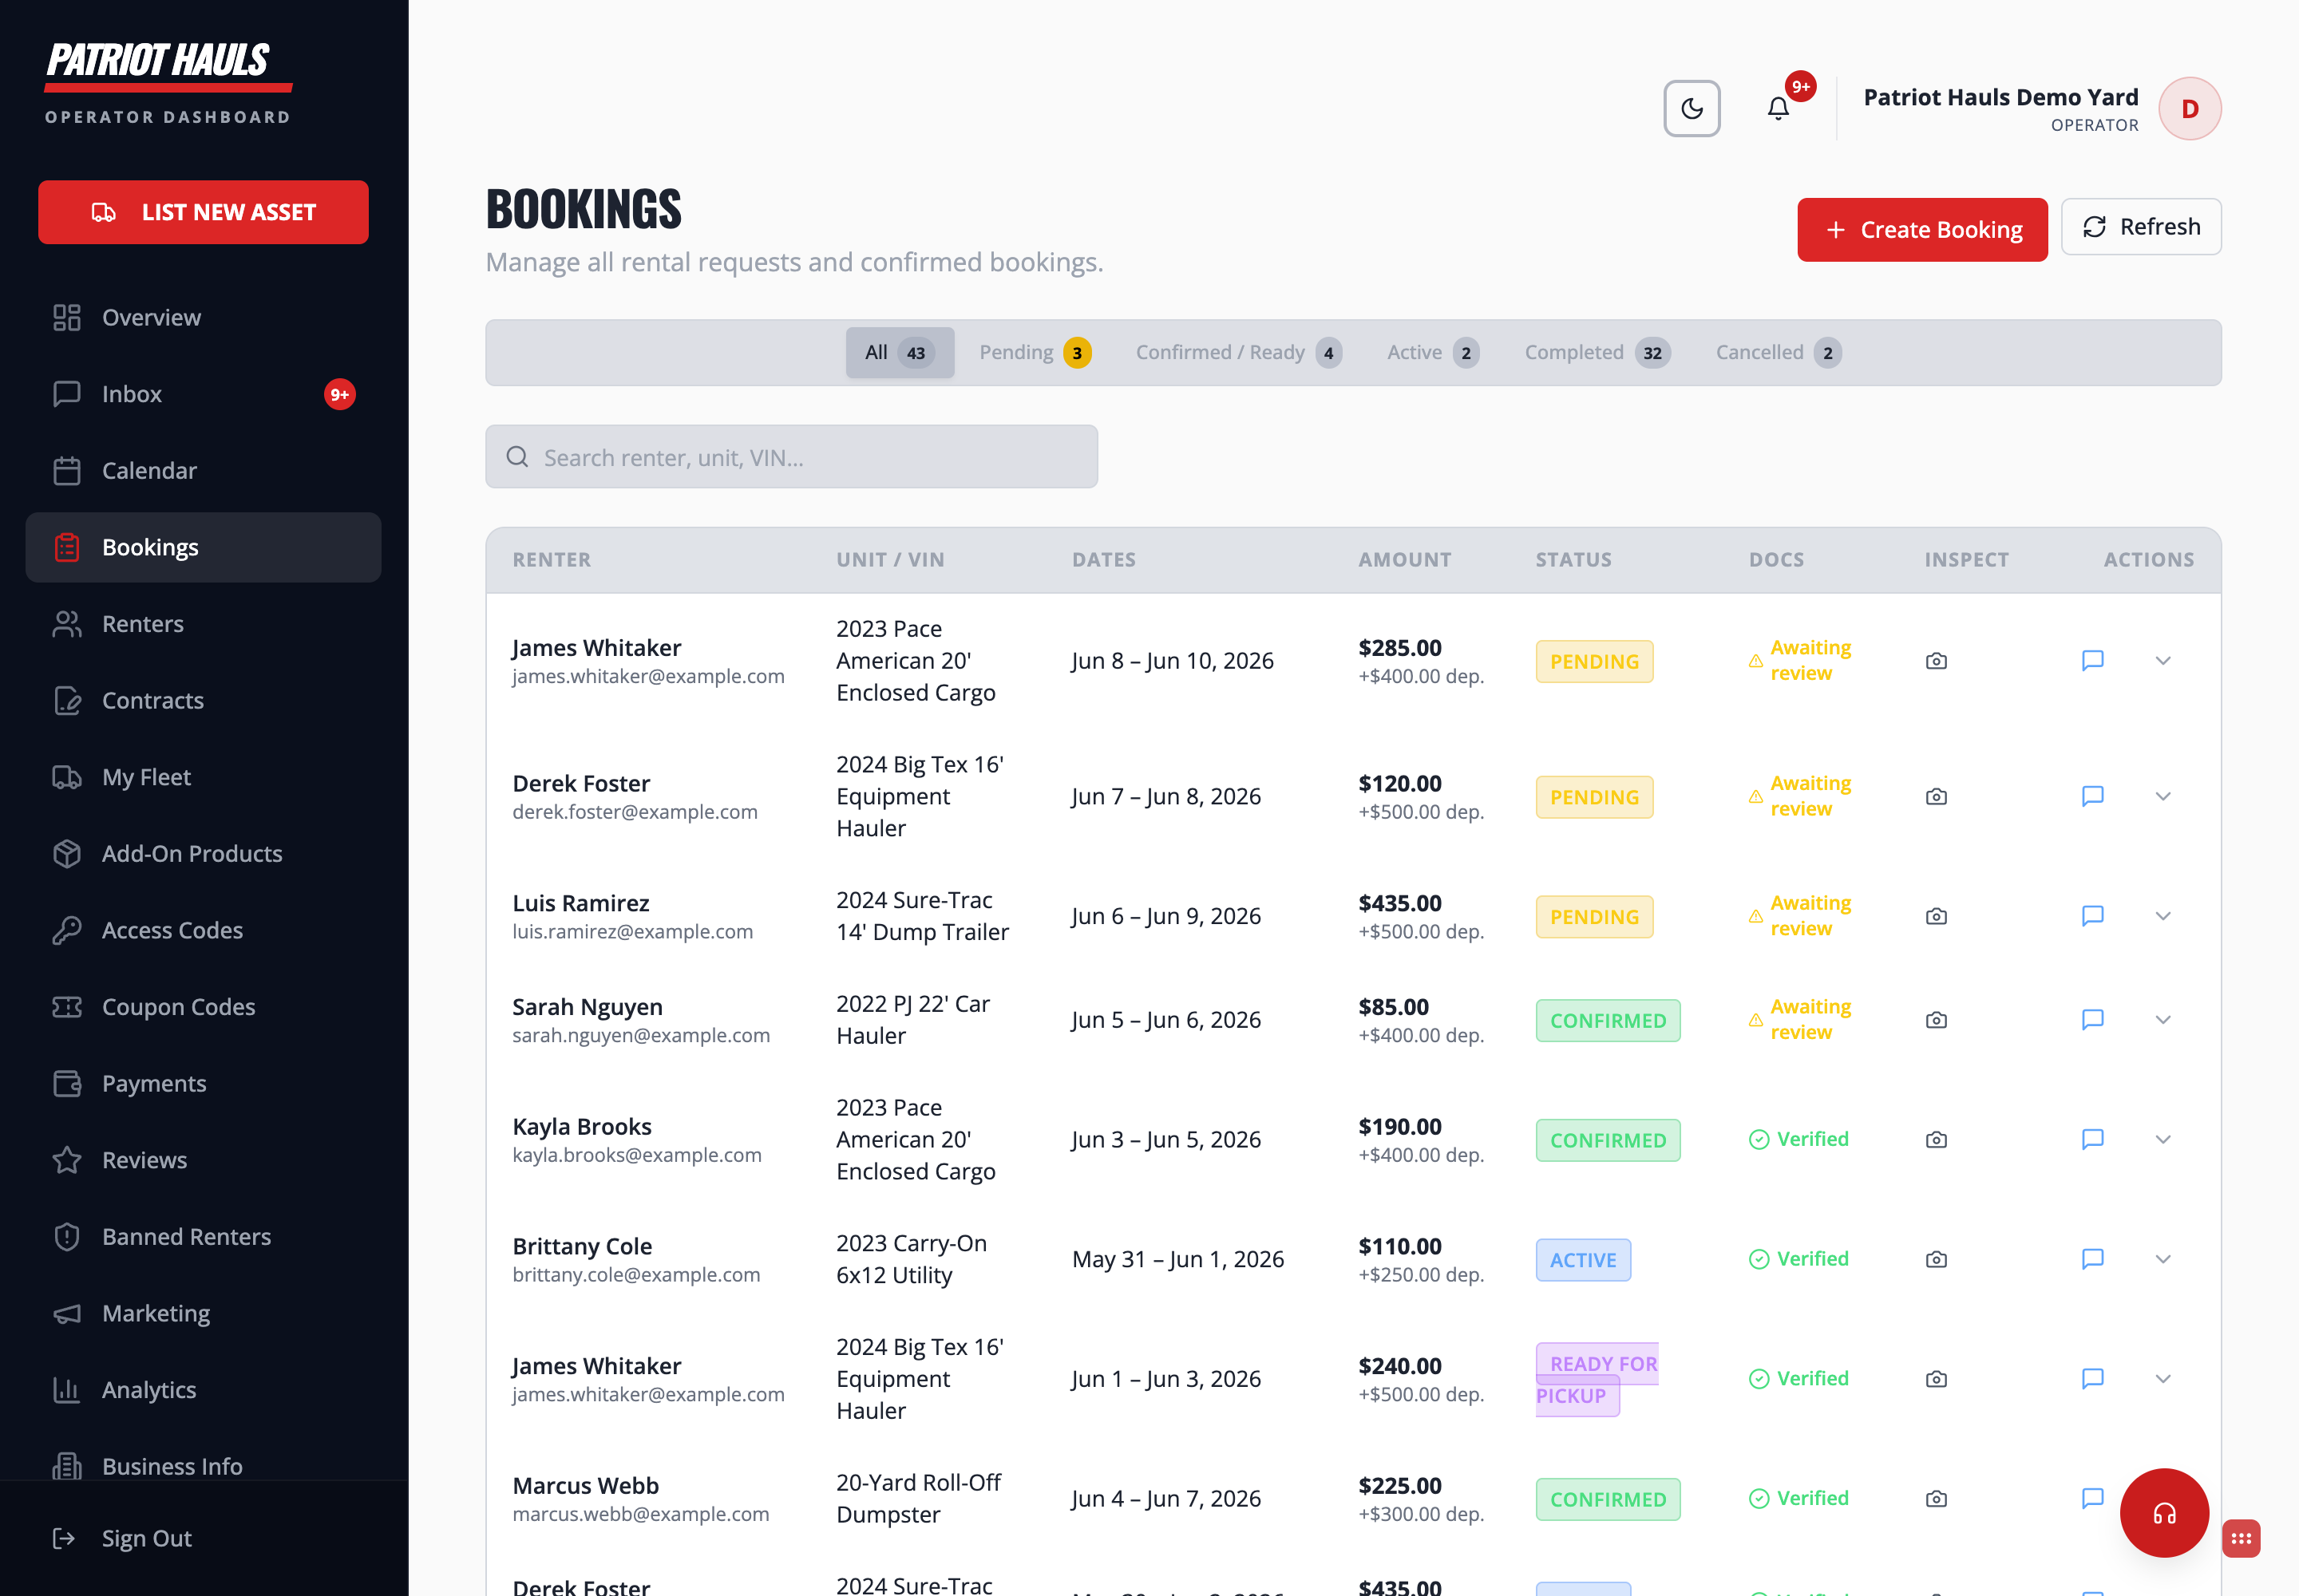Filter by Pending bookings tab

tap(1035, 353)
